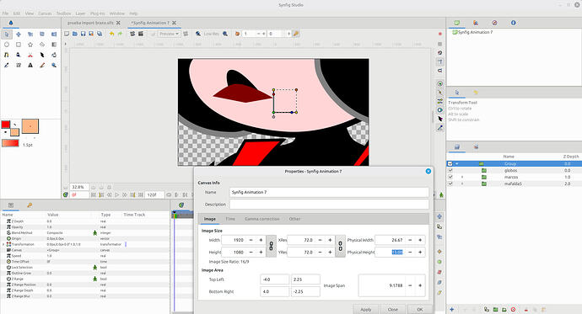Image resolution: width=582 pixels, height=314 pixels.
Task: Switch to Time tab in Properties
Action: click(230, 219)
